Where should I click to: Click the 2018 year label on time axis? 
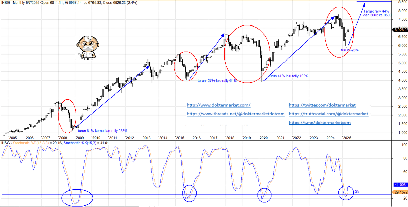pyautogui.click(x=230, y=138)
